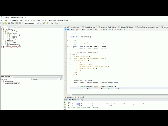Click the second green re-run icon in Output
168x126 pixels.
pyautogui.click(x=65, y=105)
